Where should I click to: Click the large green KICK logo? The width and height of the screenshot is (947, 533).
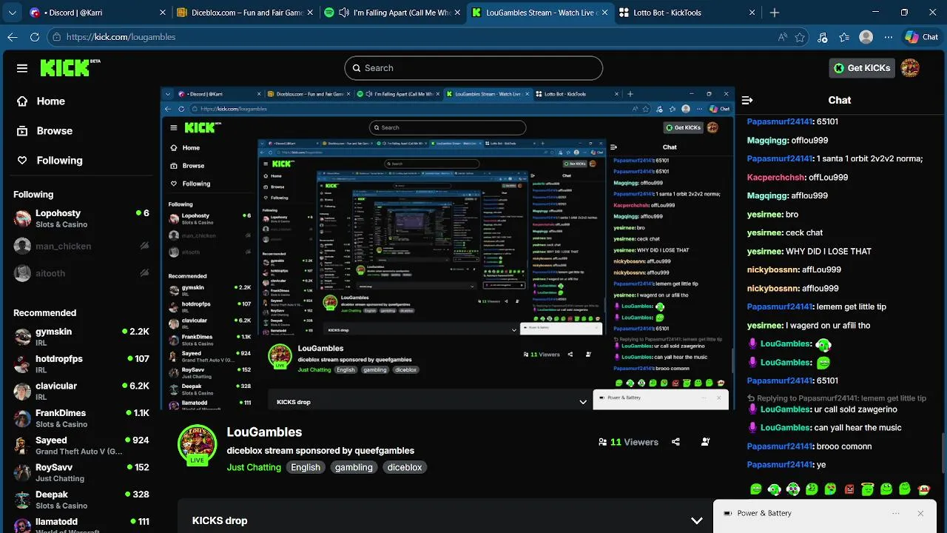point(66,68)
